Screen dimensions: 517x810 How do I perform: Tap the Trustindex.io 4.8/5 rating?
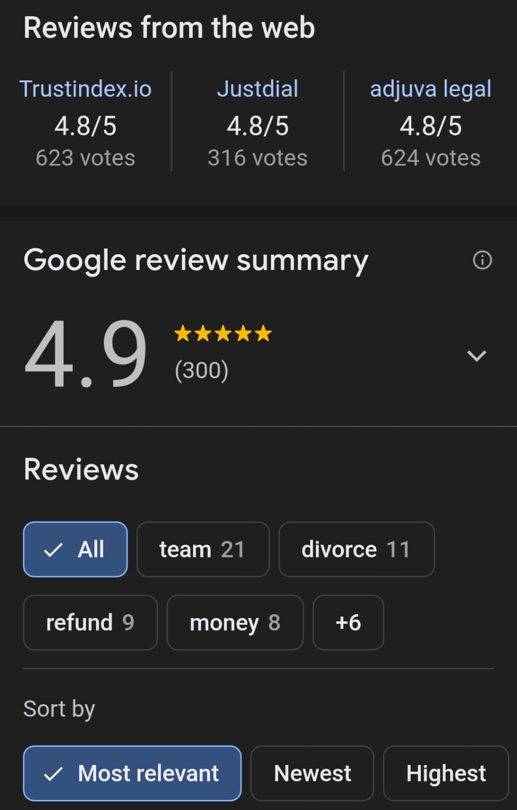point(86,126)
